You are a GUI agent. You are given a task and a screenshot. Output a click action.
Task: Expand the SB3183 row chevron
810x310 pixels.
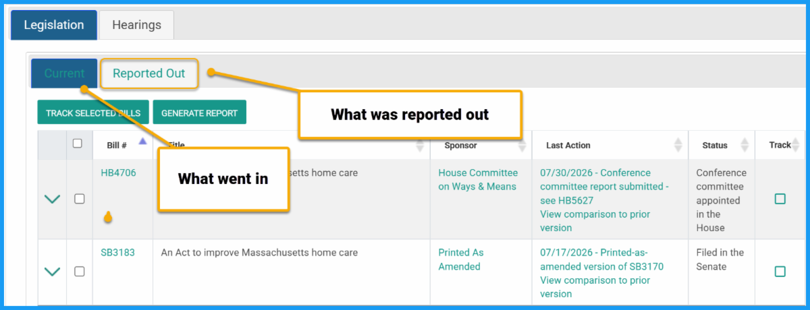coord(52,272)
